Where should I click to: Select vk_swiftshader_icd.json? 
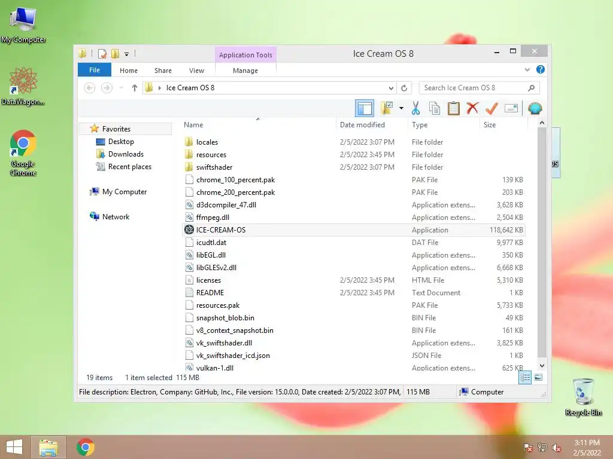[354, 356]
